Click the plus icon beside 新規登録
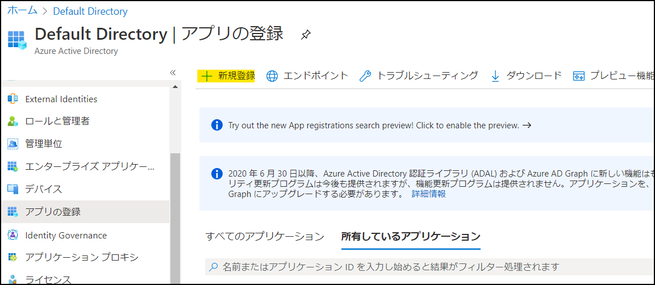The height and width of the screenshot is (285, 655). (207, 76)
